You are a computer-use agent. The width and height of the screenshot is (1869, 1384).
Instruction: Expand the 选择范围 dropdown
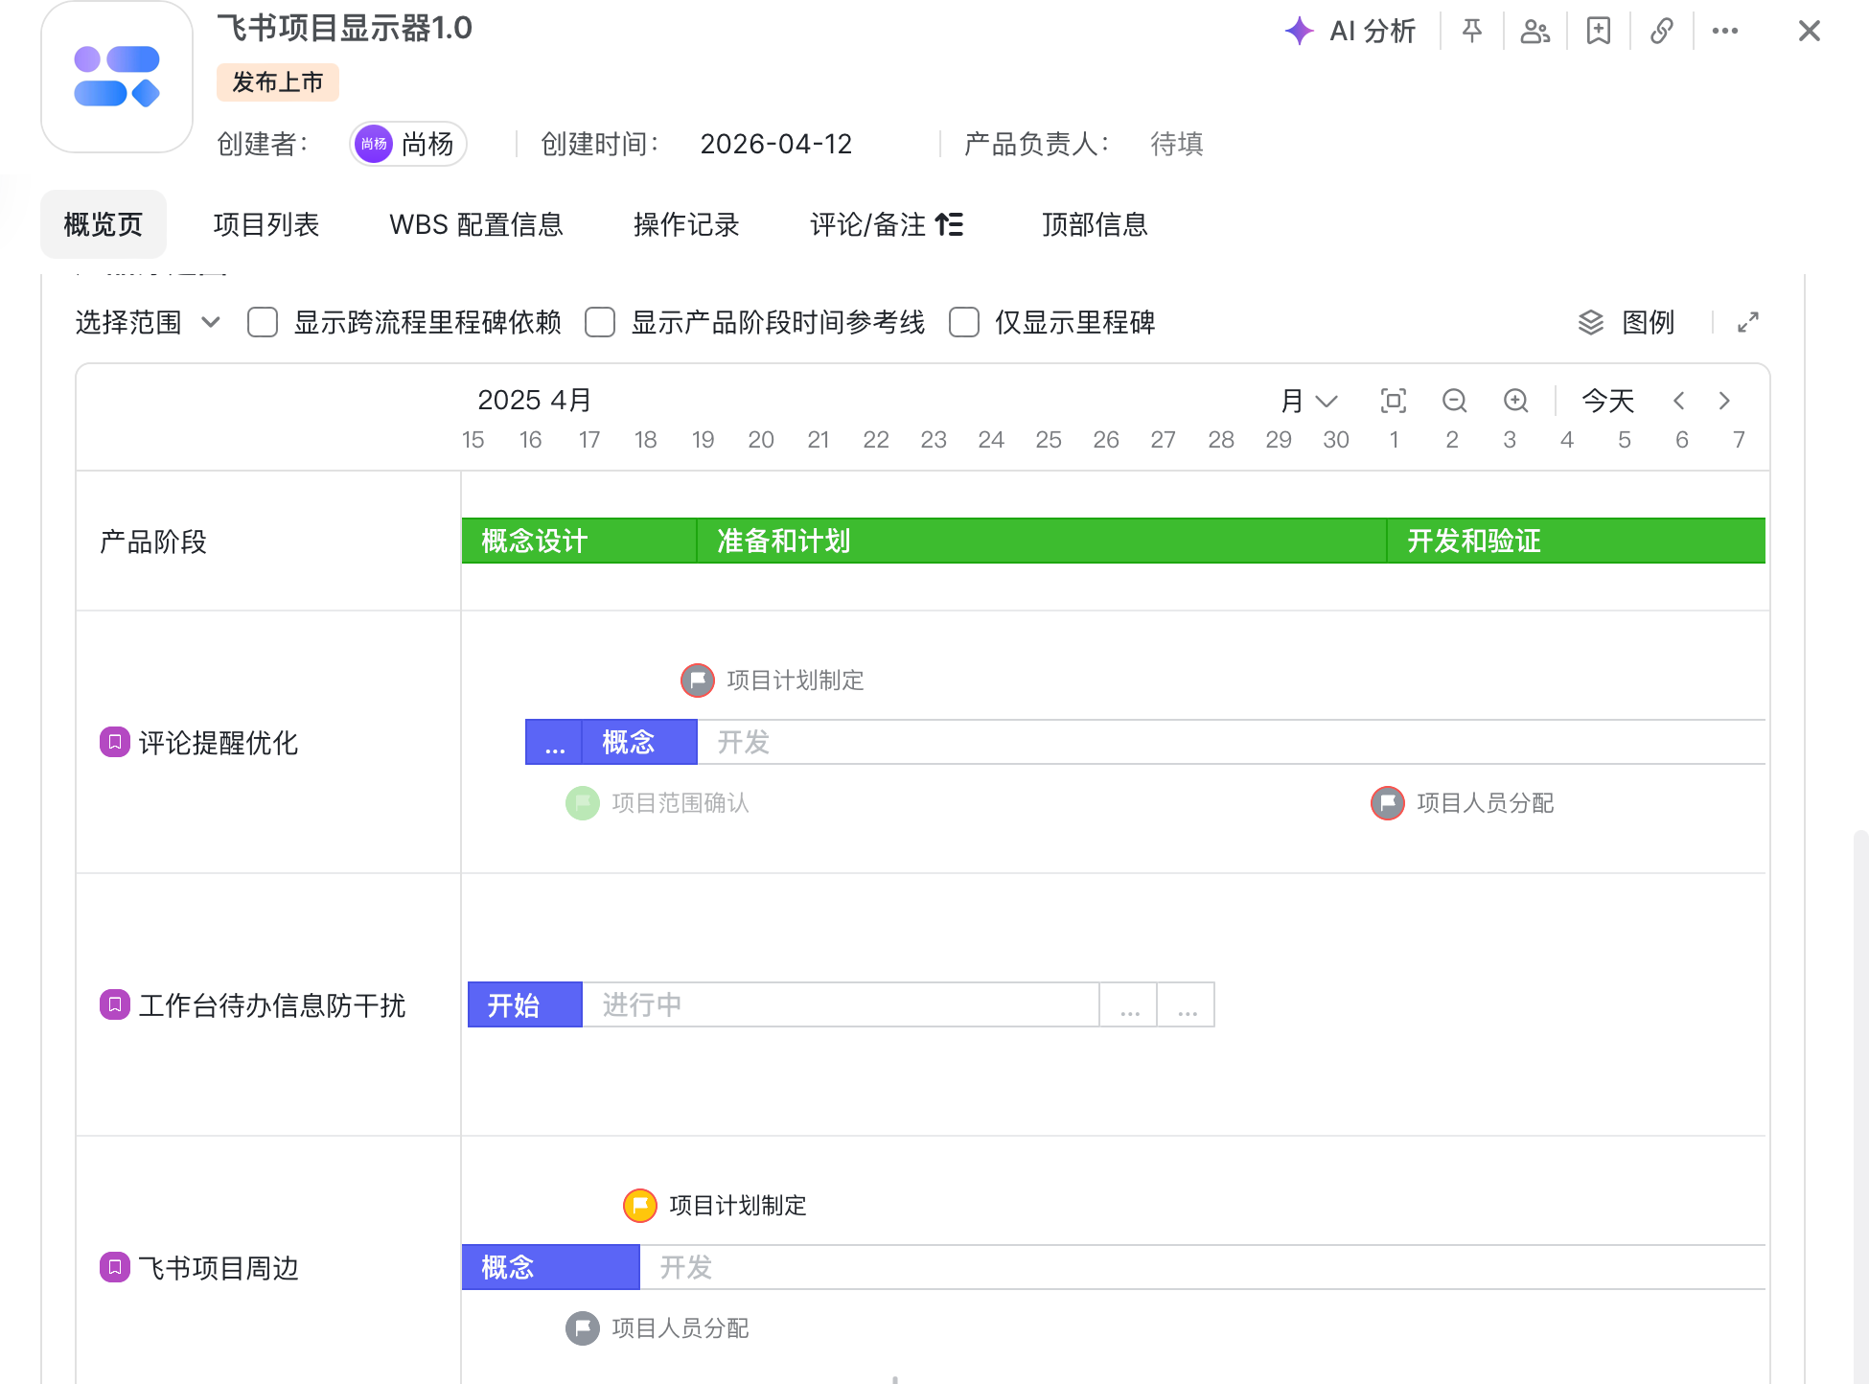coord(148,322)
